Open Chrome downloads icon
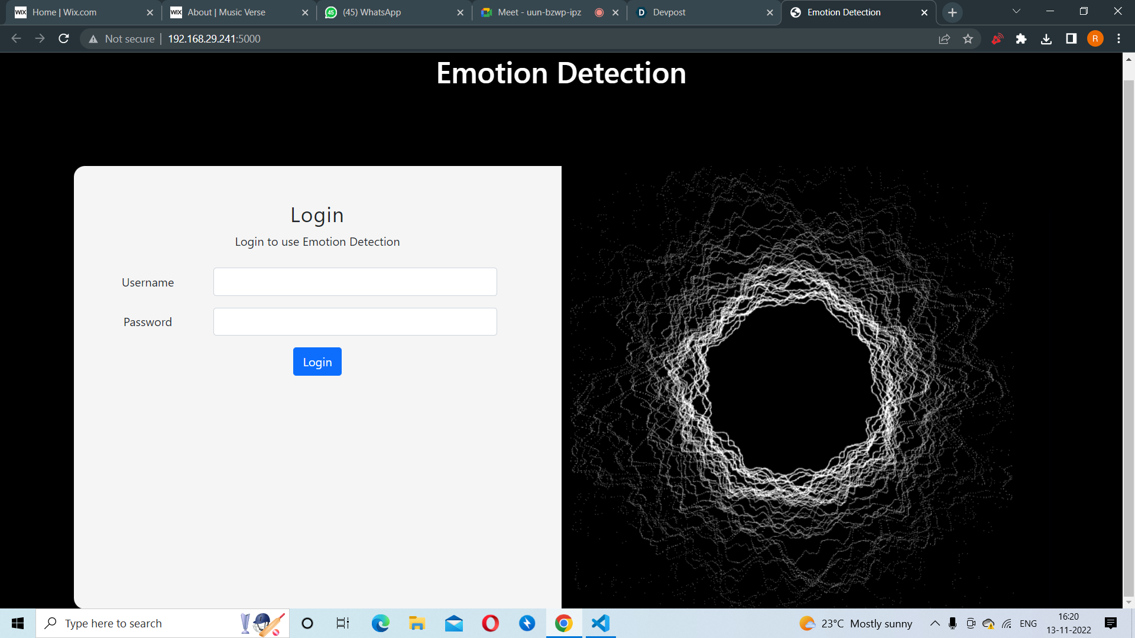 pos(1046,39)
